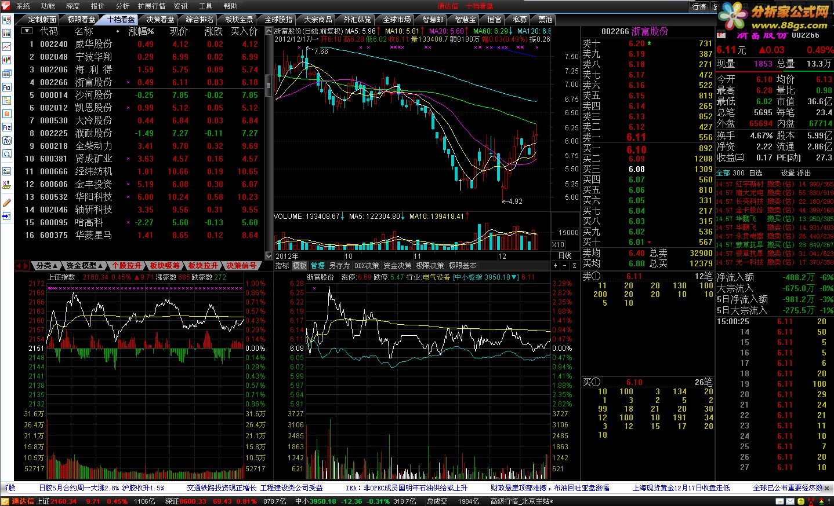The height and width of the screenshot is (506, 834).
Task: Open the 系统 menu
Action: (x=23, y=6)
